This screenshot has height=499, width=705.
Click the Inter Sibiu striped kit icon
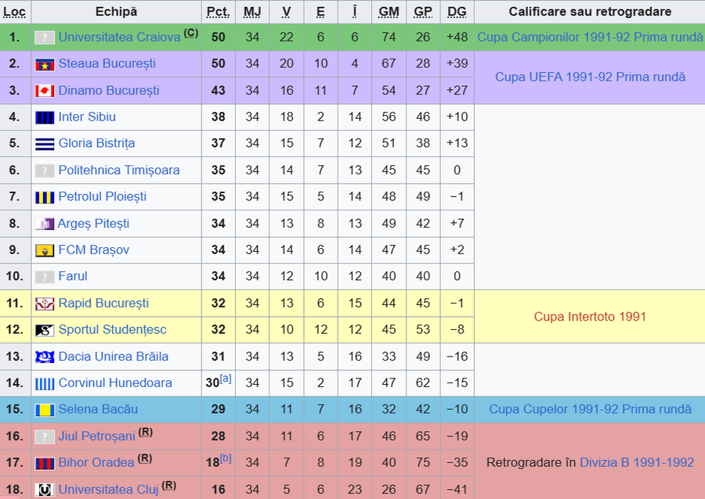(45, 117)
